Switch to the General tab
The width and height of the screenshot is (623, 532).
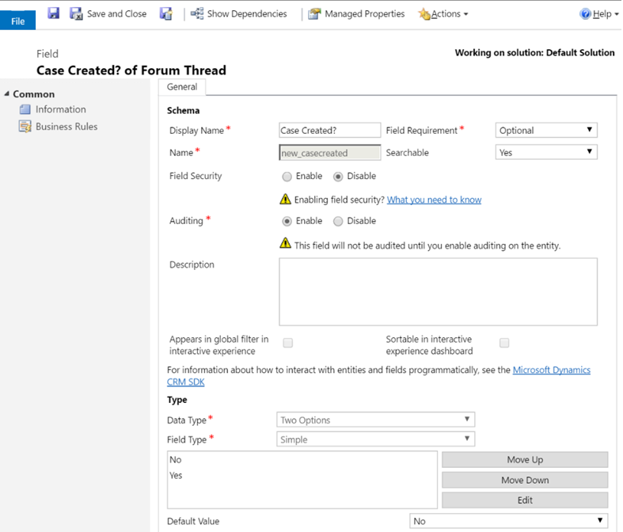(182, 87)
